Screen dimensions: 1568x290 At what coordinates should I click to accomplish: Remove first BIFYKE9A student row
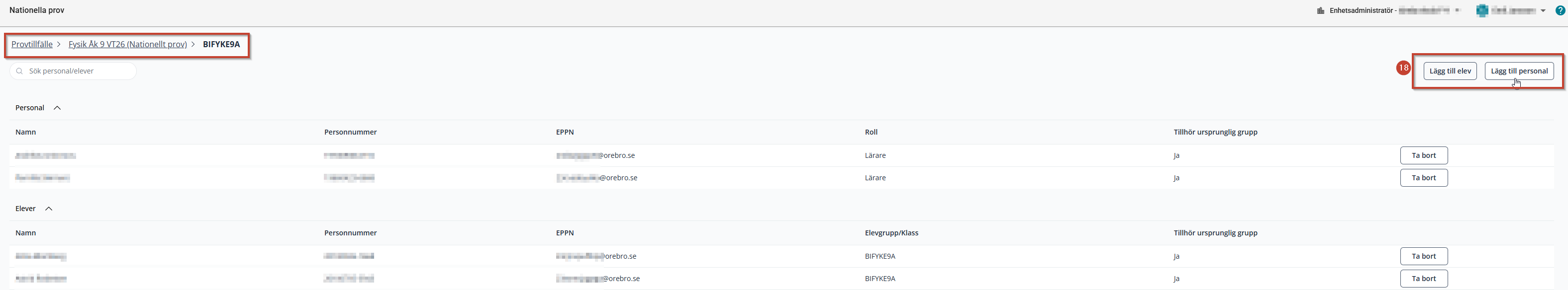point(1424,257)
